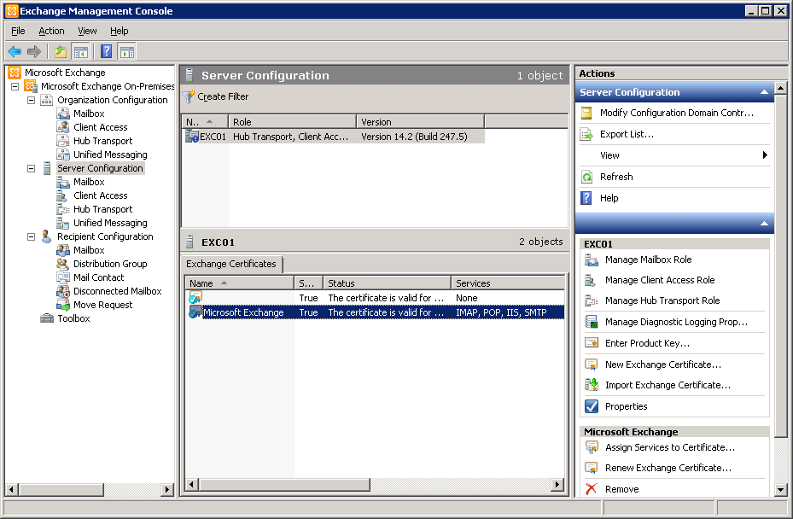Click the New Exchange Certificate icon
The height and width of the screenshot is (519, 793).
tap(592, 364)
